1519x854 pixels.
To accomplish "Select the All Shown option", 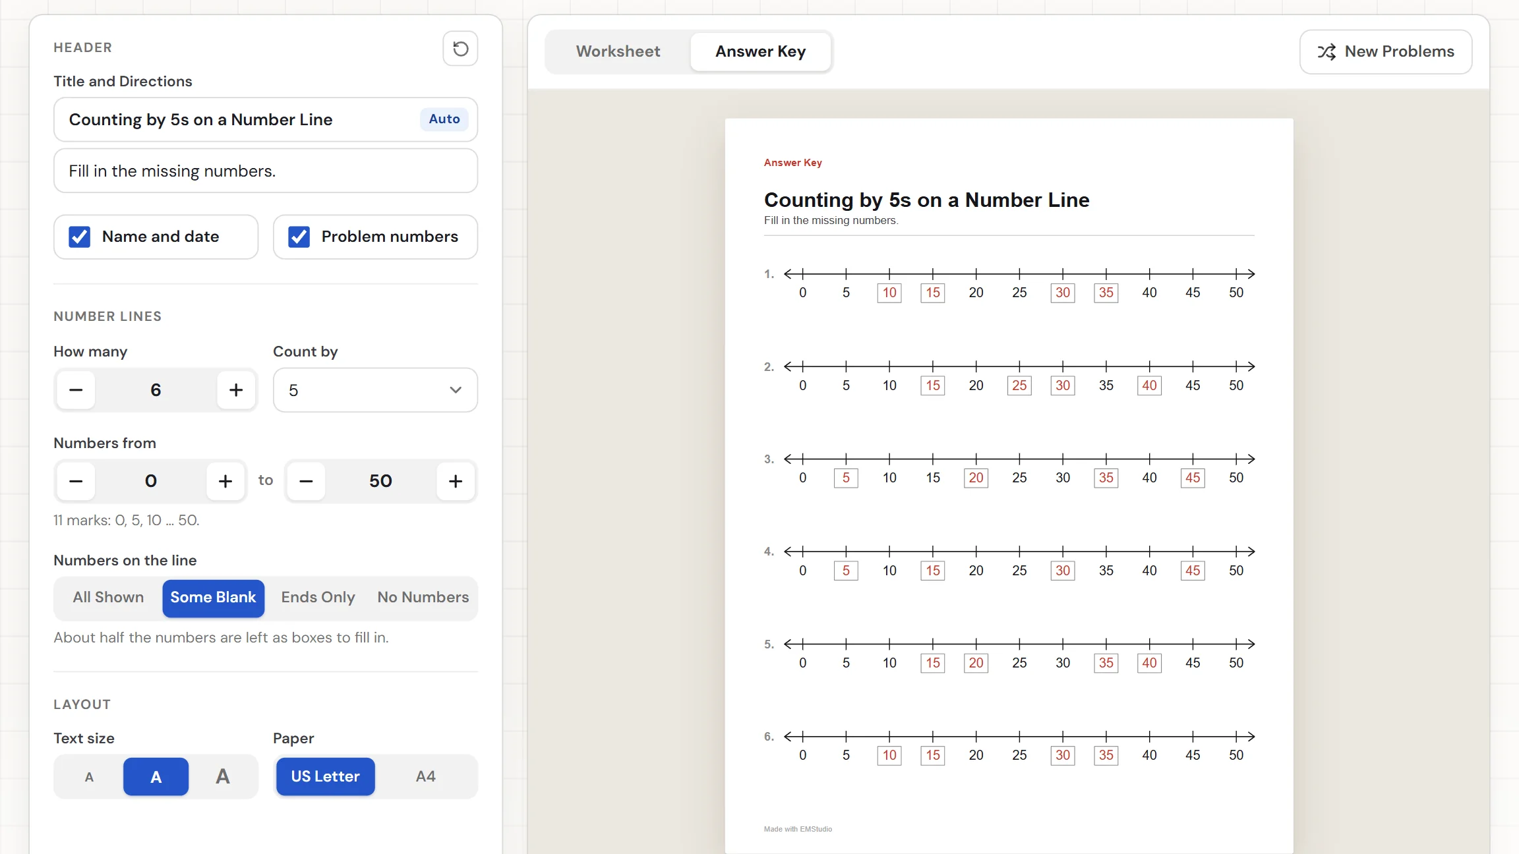I will 108,598.
